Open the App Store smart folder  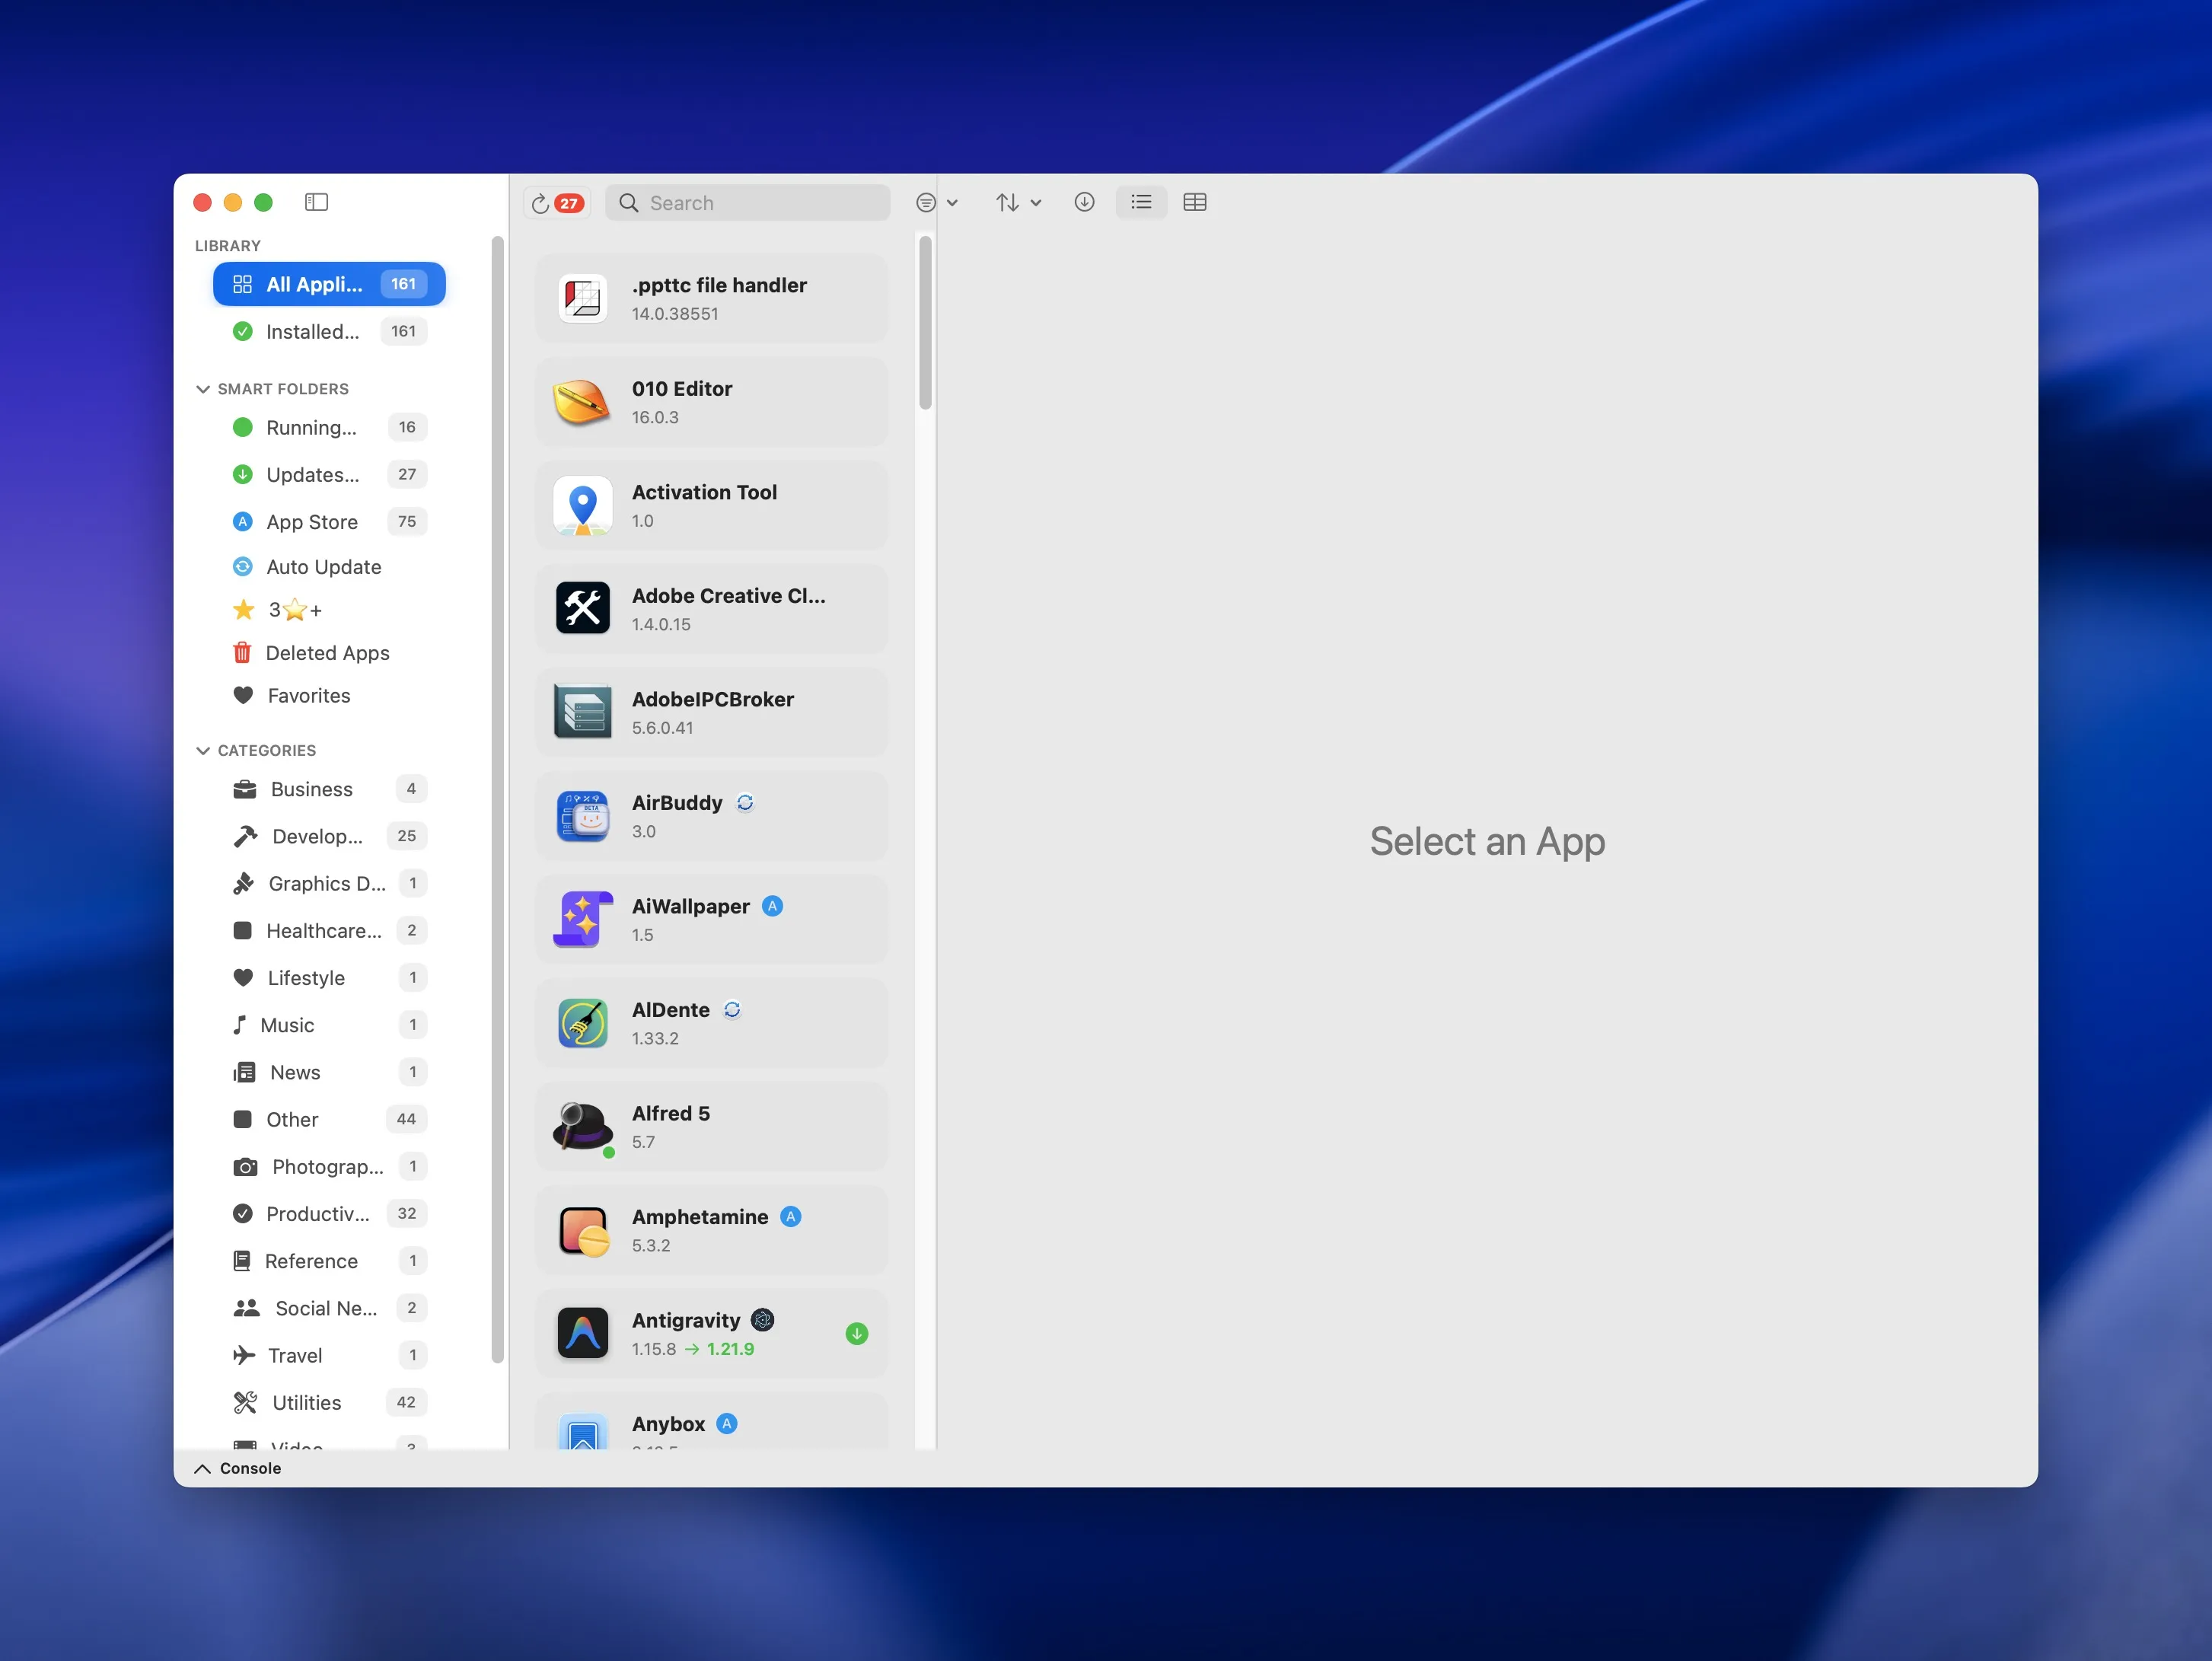[311, 521]
